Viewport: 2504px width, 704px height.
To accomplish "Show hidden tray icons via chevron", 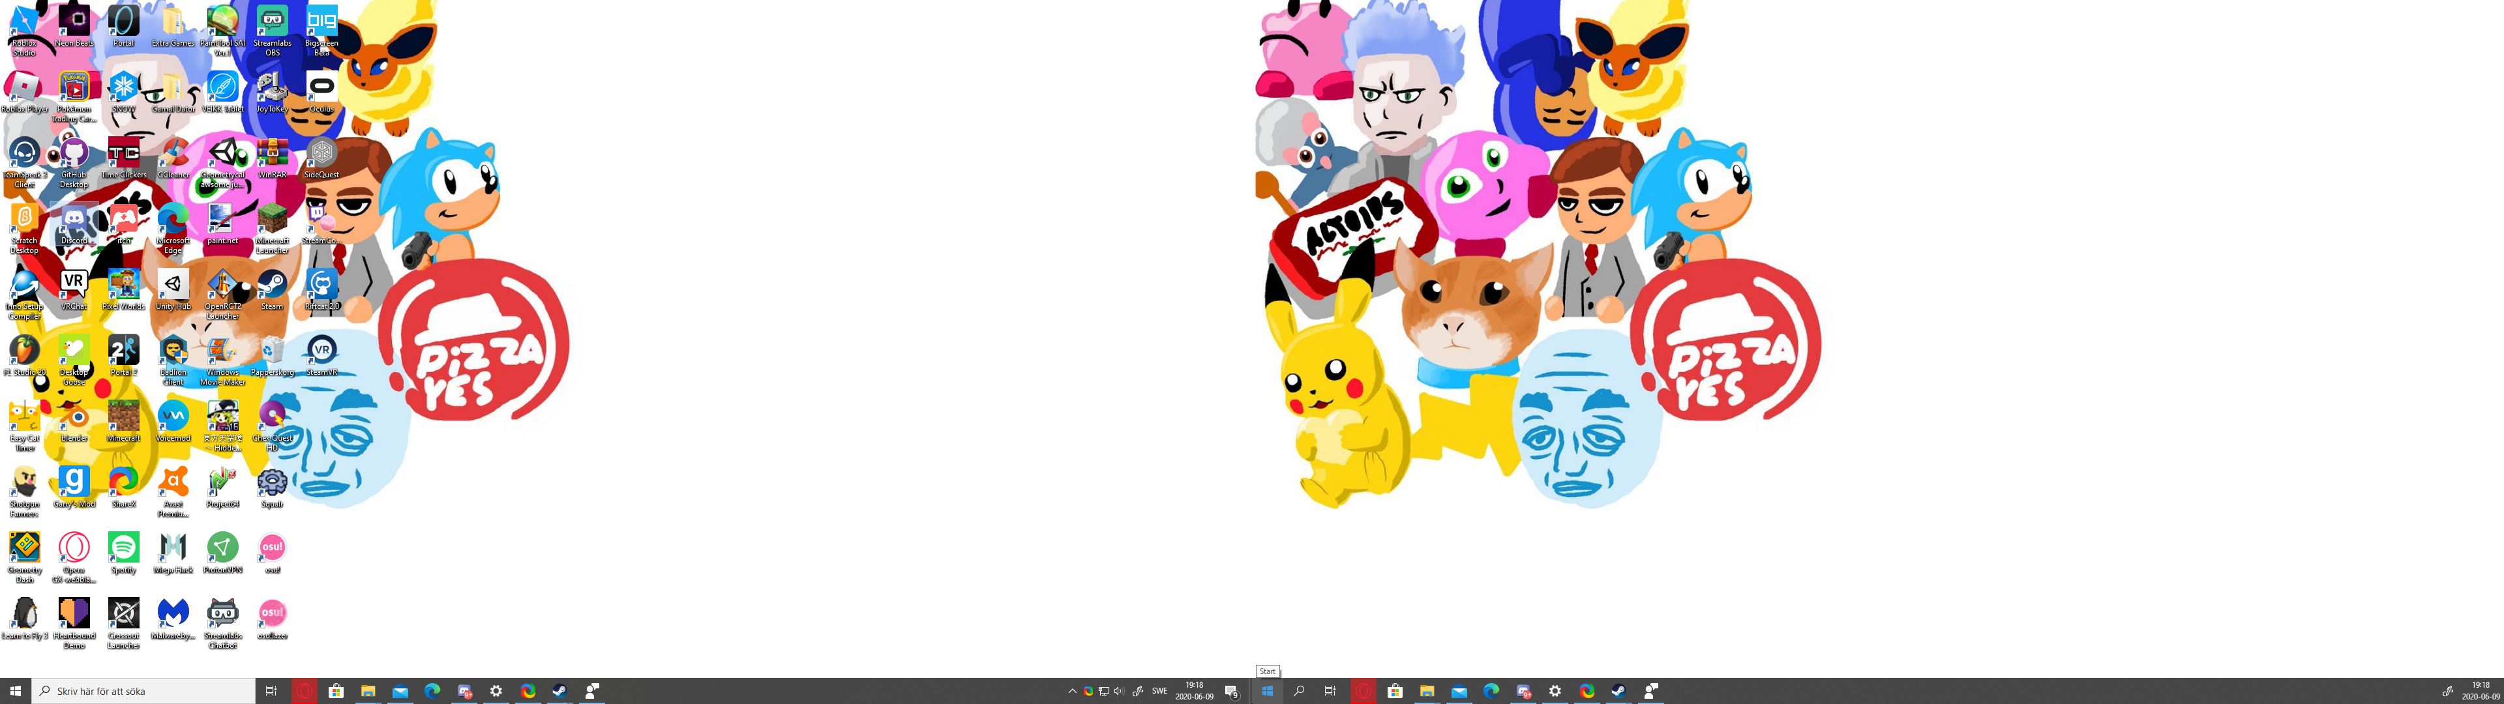I will click(x=1072, y=692).
